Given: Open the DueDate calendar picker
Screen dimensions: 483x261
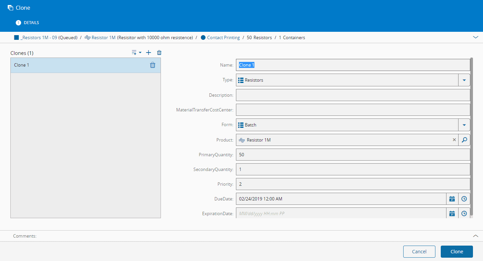Looking at the screenshot, I should pyautogui.click(x=452, y=199).
